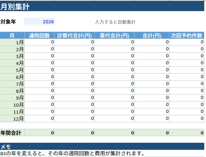Click the 3月 row label
The height and width of the screenshot is (157, 206).
coord(12,56)
